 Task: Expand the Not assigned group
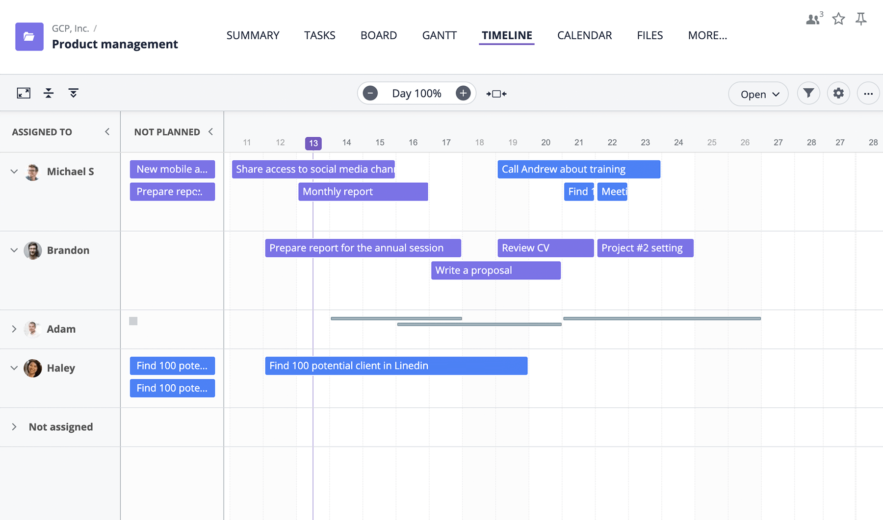(14, 427)
